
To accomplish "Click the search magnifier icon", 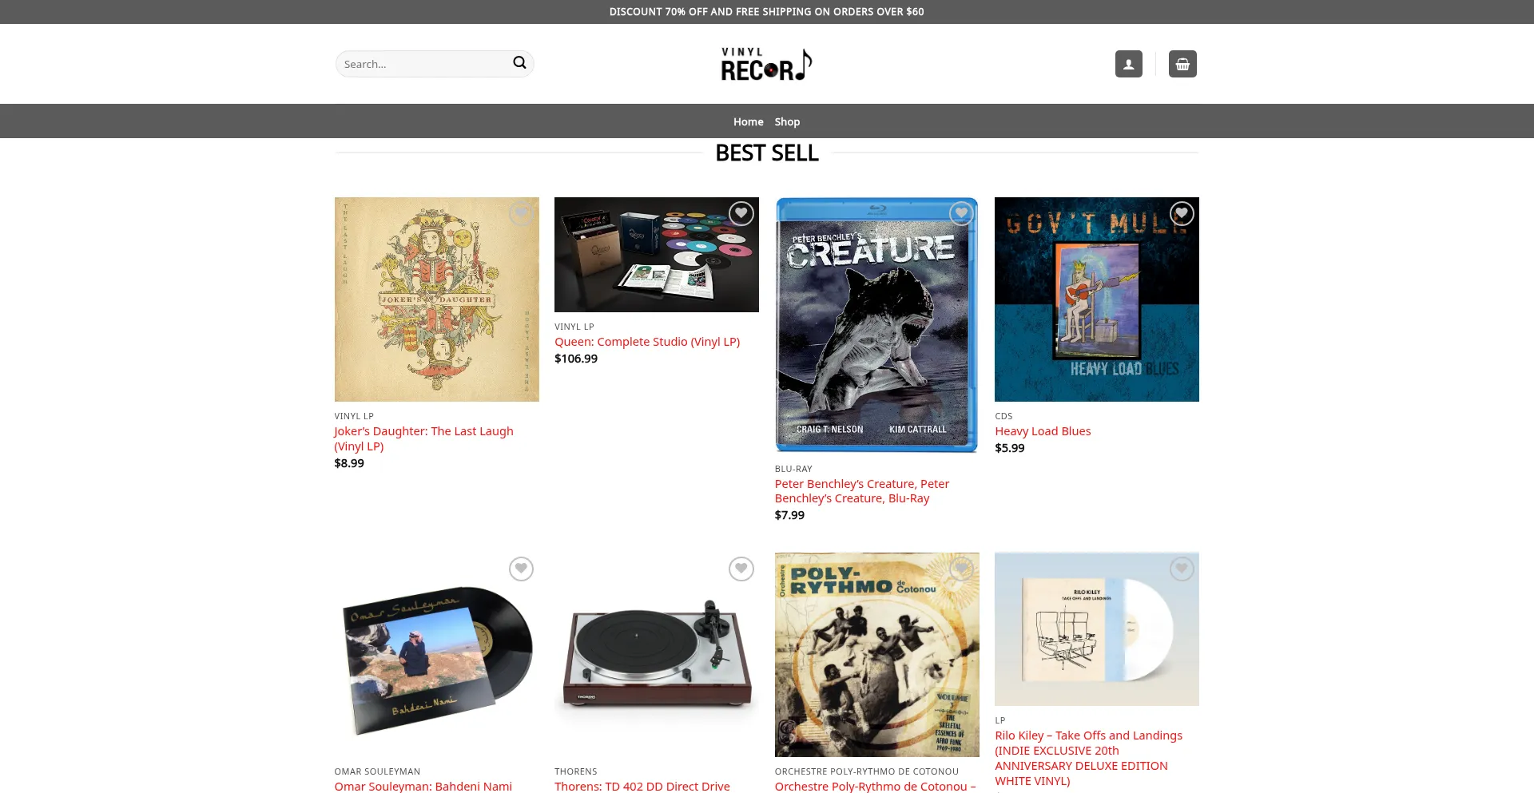I will tap(519, 63).
